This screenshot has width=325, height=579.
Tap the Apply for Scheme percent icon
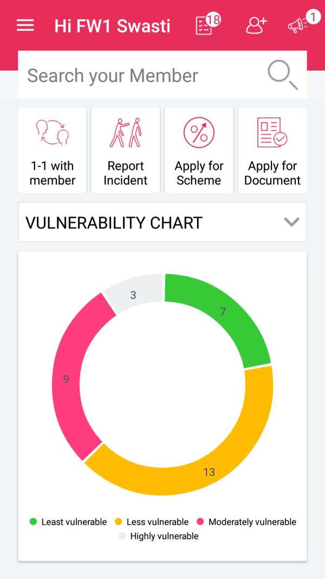(199, 132)
